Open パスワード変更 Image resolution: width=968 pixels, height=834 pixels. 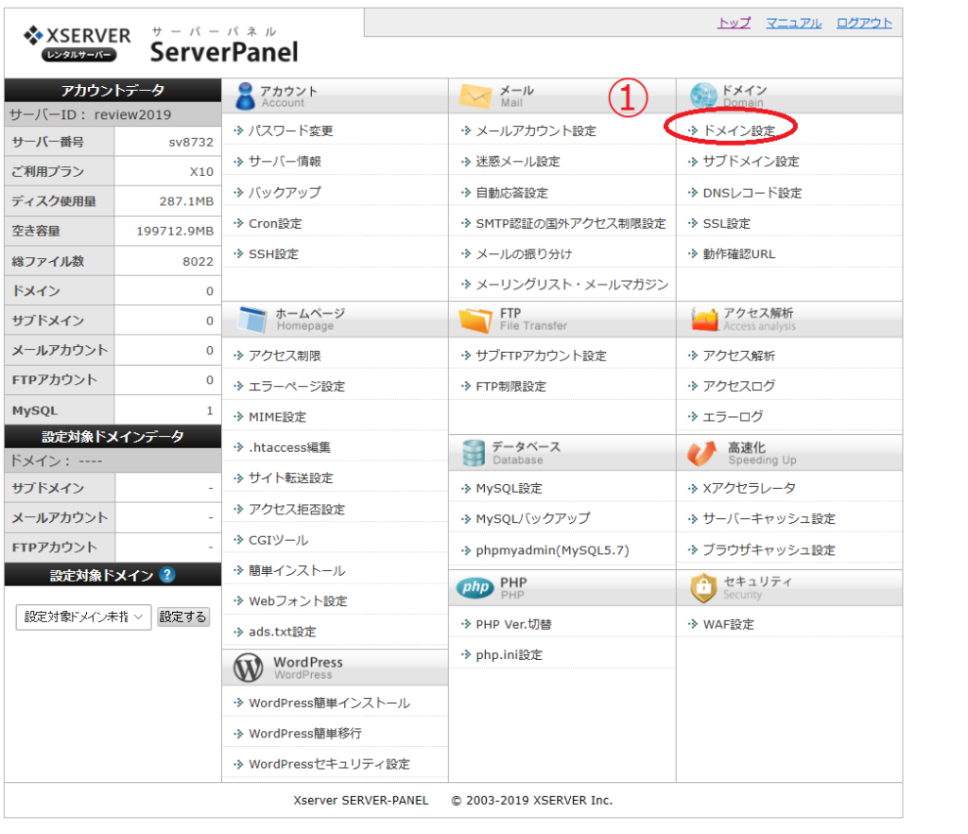pos(291,130)
